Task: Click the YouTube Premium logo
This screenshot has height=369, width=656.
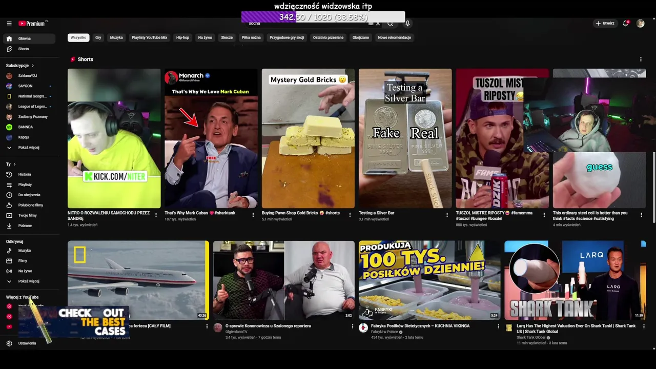Action: coord(32,24)
